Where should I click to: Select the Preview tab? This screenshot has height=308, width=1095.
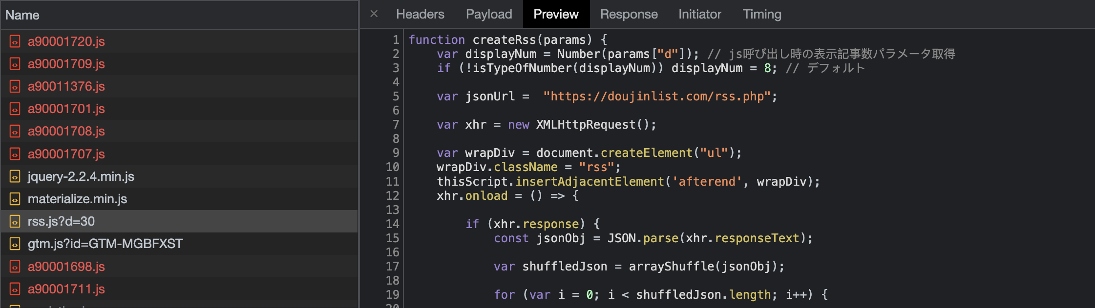(556, 14)
